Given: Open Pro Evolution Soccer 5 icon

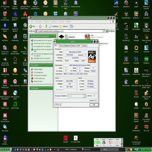Looking at the screenshot, I should (x=146, y=118).
